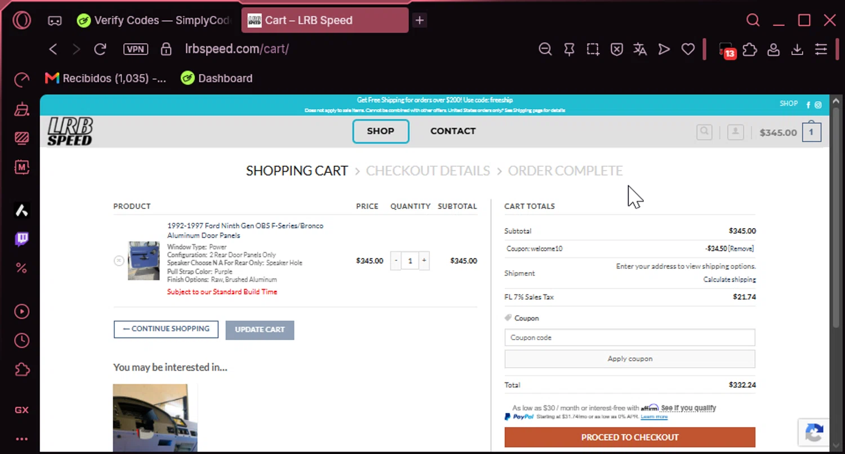Open Recibidos Gmail bookmark
The height and width of the screenshot is (454, 845).
coord(106,78)
